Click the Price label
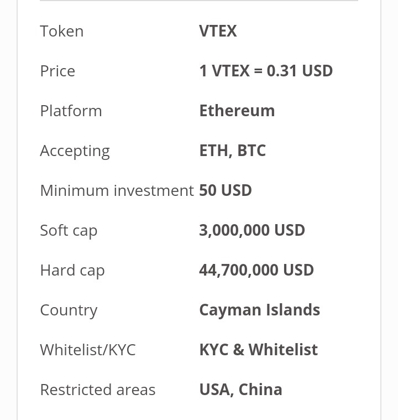This screenshot has height=420, width=398. pos(57,71)
